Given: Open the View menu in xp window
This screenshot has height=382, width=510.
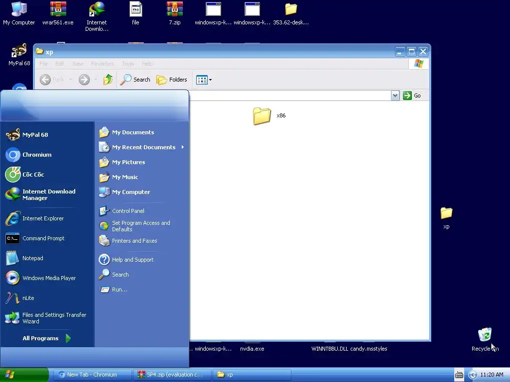Looking at the screenshot, I should coord(78,64).
